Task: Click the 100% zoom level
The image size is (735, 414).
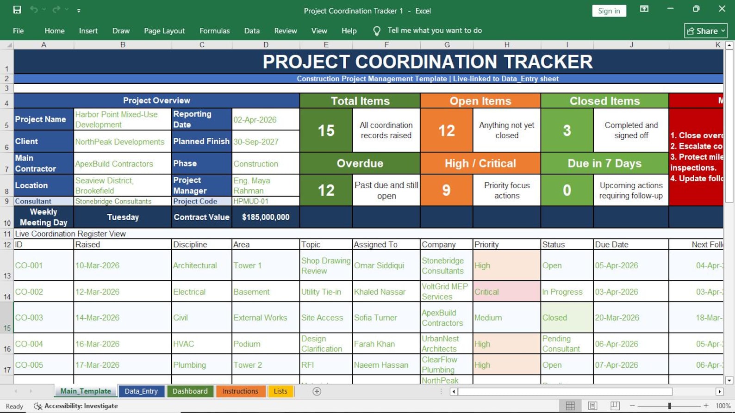Action: (723, 406)
